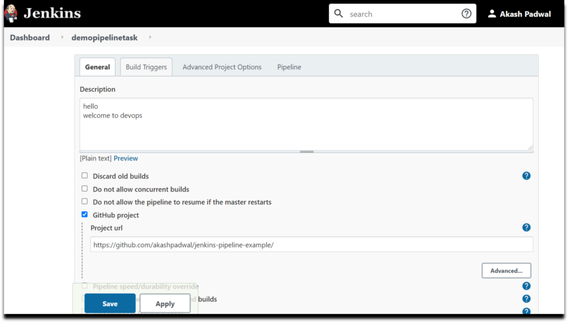569x323 pixels.
Task: Open the search help question-mark icon
Action: point(467,14)
